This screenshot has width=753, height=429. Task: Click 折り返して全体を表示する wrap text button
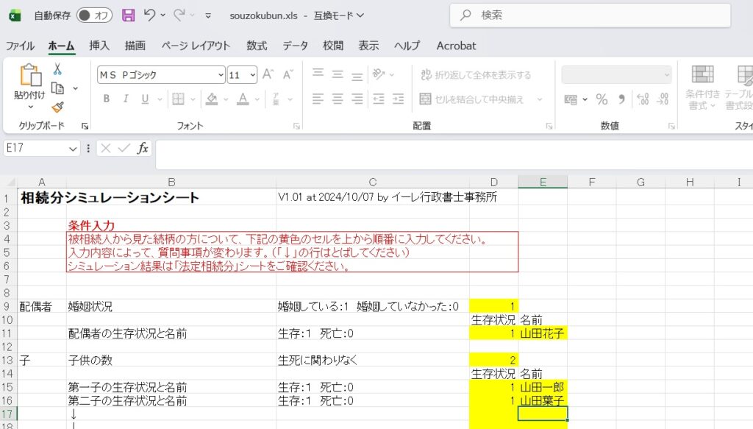point(475,75)
